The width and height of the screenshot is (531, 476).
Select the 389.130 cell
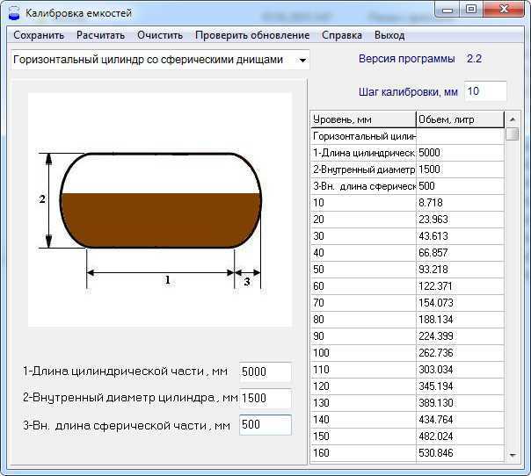(x=460, y=403)
